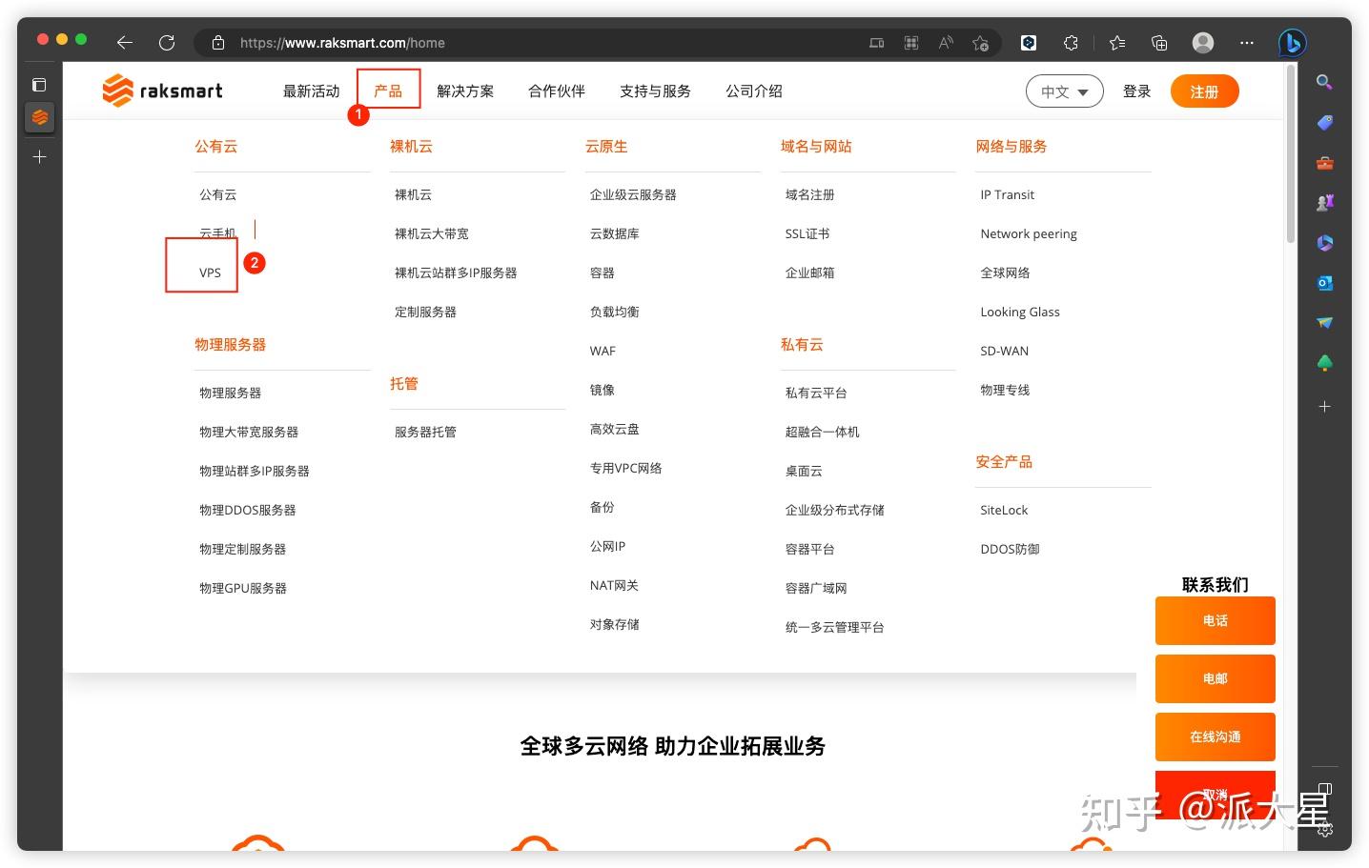Open the sidebar Outlook icon
The image size is (1369, 868).
tap(1324, 283)
